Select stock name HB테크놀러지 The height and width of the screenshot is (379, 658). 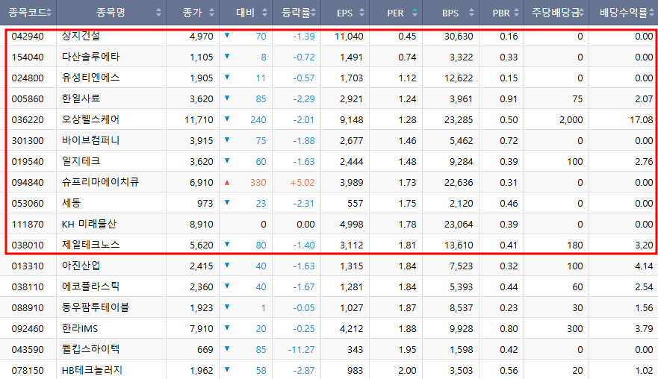tap(92, 370)
